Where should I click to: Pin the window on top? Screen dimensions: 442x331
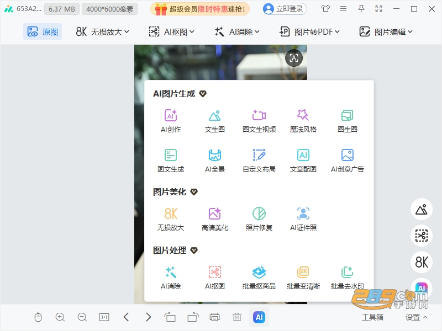(x=361, y=9)
